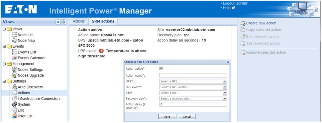Open the Node Map view icon

[15, 40]
